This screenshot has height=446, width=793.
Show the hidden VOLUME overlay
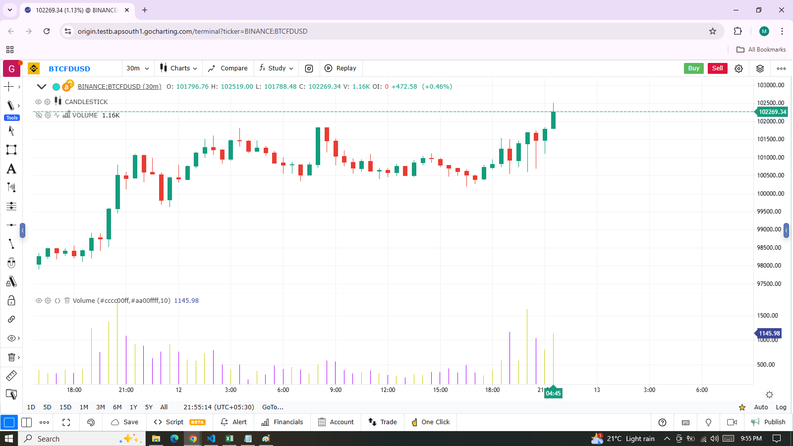click(x=38, y=115)
